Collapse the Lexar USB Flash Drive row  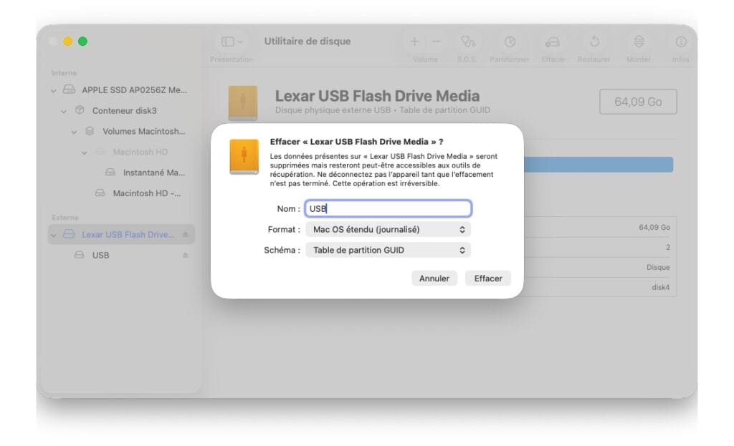[53, 235]
